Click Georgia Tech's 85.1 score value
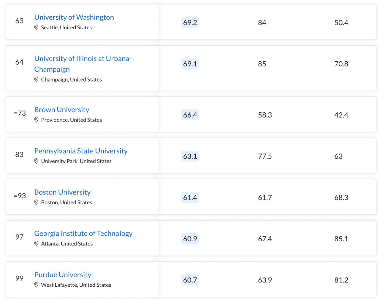380x300 pixels. [x=341, y=239]
